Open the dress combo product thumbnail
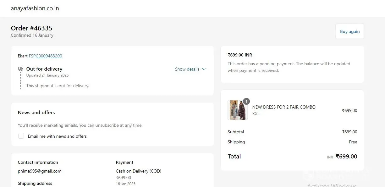The width and height of the screenshot is (385, 187). [x=237, y=110]
